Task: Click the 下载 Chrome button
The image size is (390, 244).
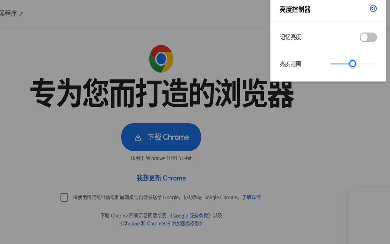Action: tap(161, 137)
